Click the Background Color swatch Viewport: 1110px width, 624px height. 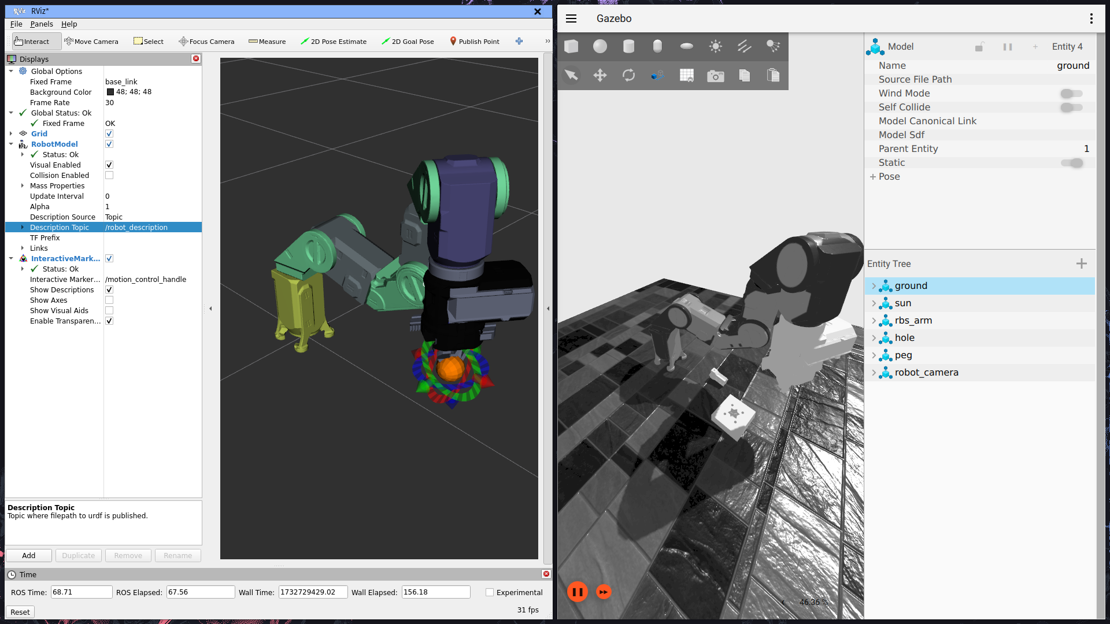(110, 92)
